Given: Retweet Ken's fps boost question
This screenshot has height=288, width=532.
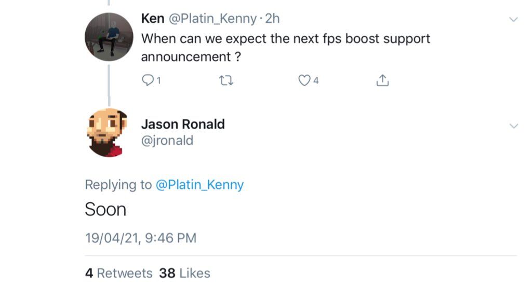Looking at the screenshot, I should pyautogui.click(x=227, y=80).
